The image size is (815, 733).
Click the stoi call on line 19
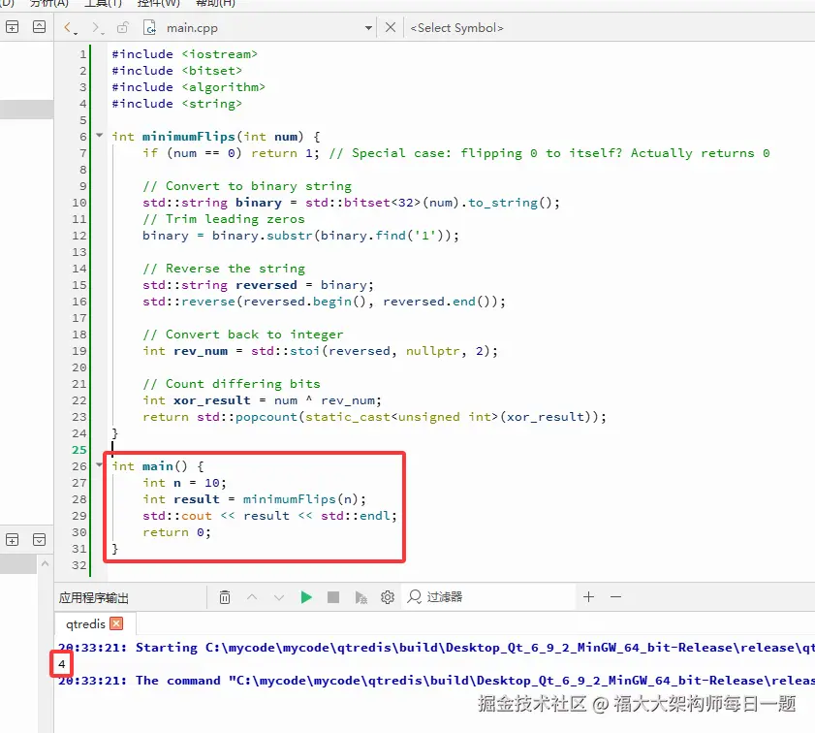point(304,351)
